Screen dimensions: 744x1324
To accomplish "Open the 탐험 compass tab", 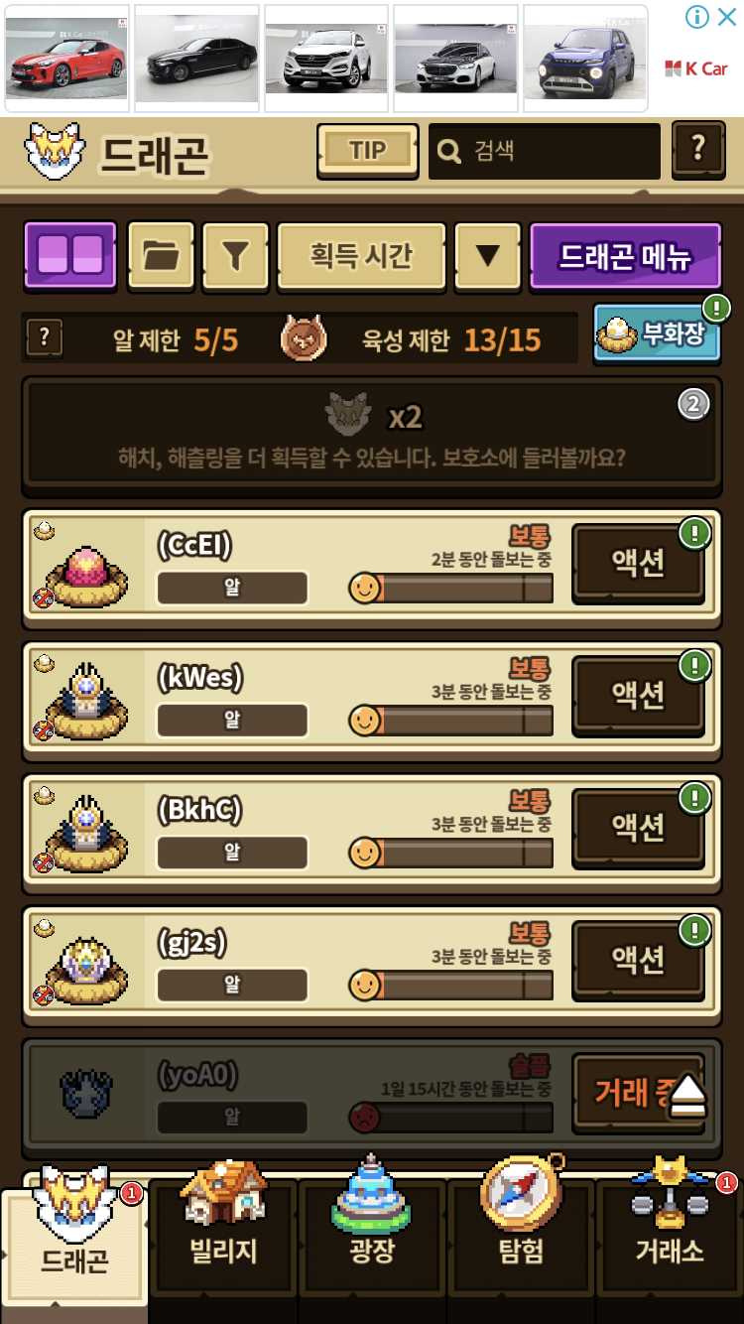I will [521, 1229].
